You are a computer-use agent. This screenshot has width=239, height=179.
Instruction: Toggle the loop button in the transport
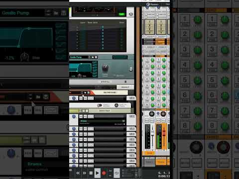pos(117,173)
